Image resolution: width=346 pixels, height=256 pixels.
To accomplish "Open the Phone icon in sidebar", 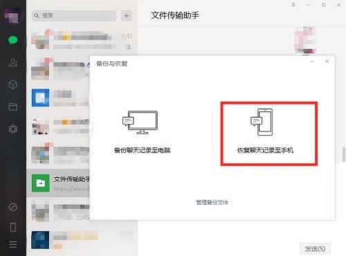I will pos(13,227).
